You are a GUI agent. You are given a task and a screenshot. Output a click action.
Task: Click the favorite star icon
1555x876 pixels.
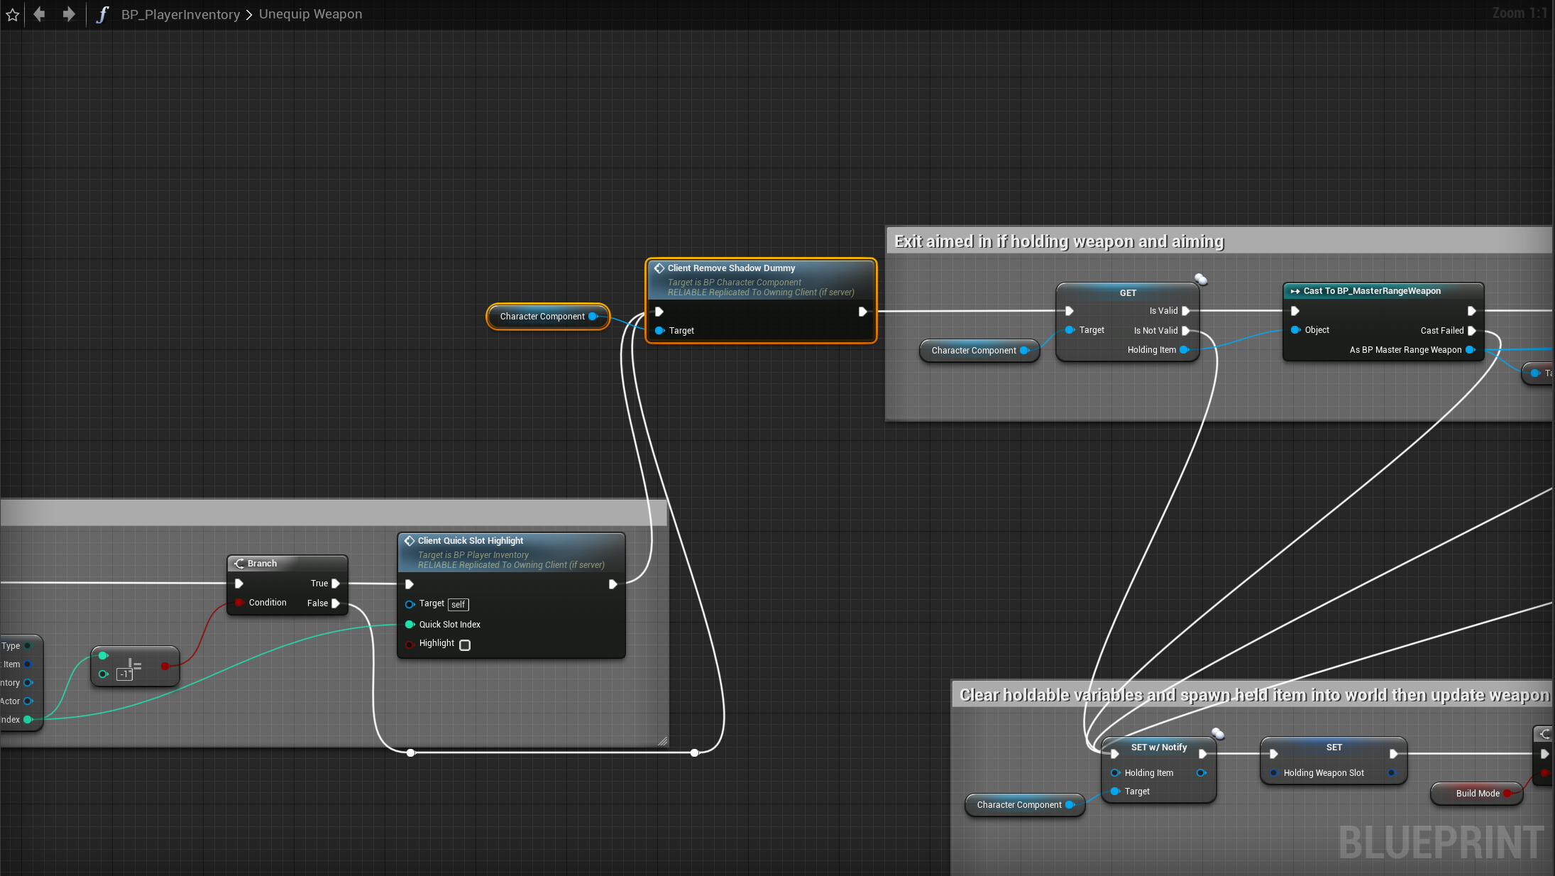tap(13, 15)
